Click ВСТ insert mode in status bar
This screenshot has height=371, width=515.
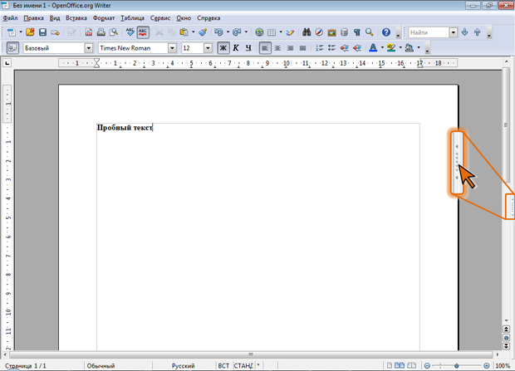[x=223, y=365]
